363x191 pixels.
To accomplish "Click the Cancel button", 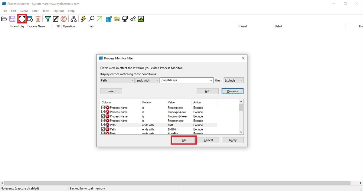I will click(x=208, y=140).
